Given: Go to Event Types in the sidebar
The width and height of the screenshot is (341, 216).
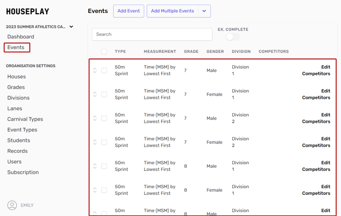Looking at the screenshot, I should 22,130.
